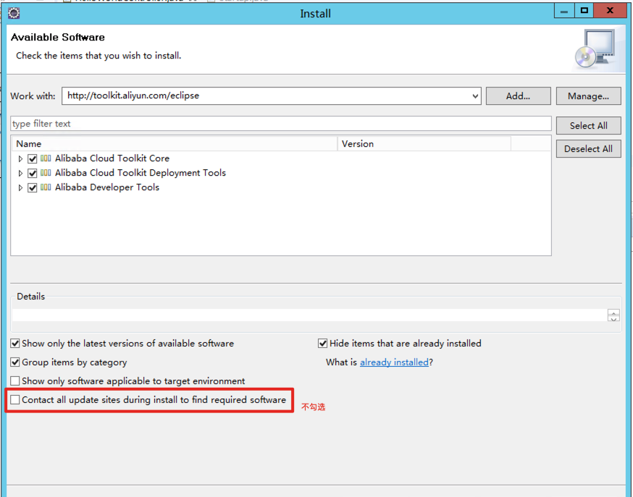Click the install wizard computer and disc image

[596, 48]
